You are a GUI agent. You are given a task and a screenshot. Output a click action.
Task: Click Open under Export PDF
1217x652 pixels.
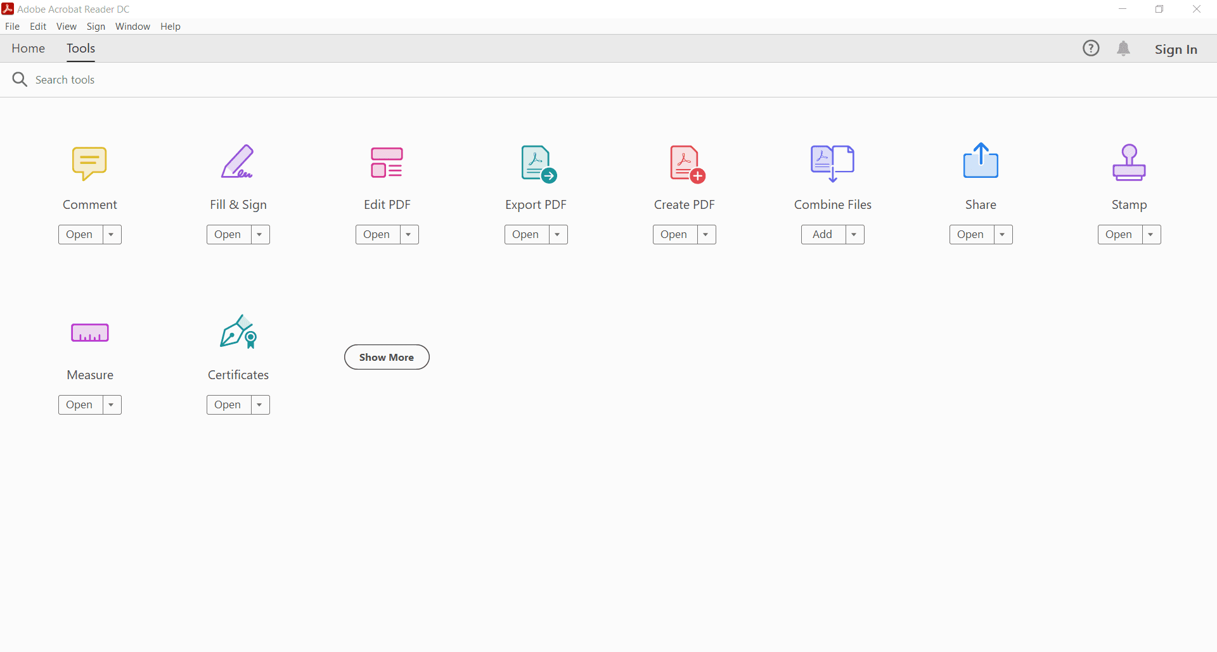click(x=527, y=235)
